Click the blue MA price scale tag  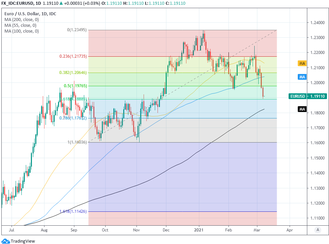click(x=302, y=77)
